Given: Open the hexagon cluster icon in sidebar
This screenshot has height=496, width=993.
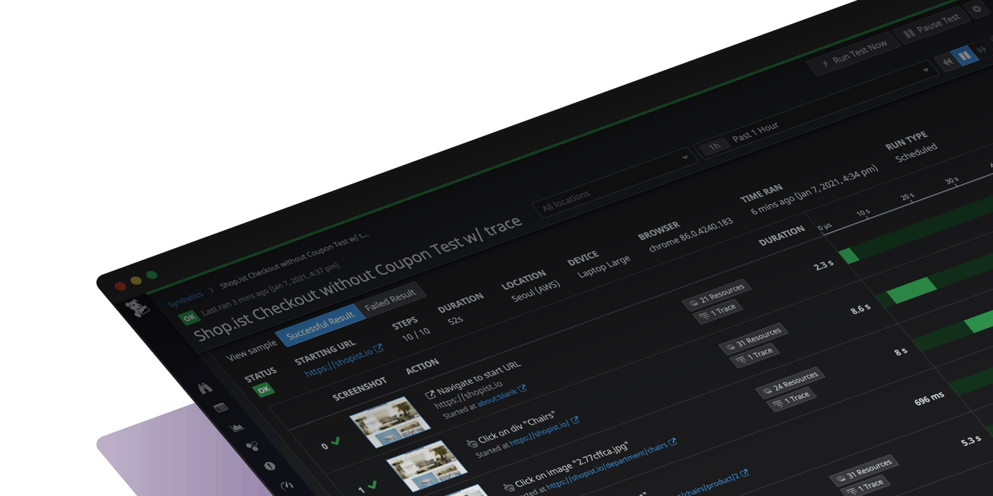Looking at the screenshot, I should tap(252, 446).
